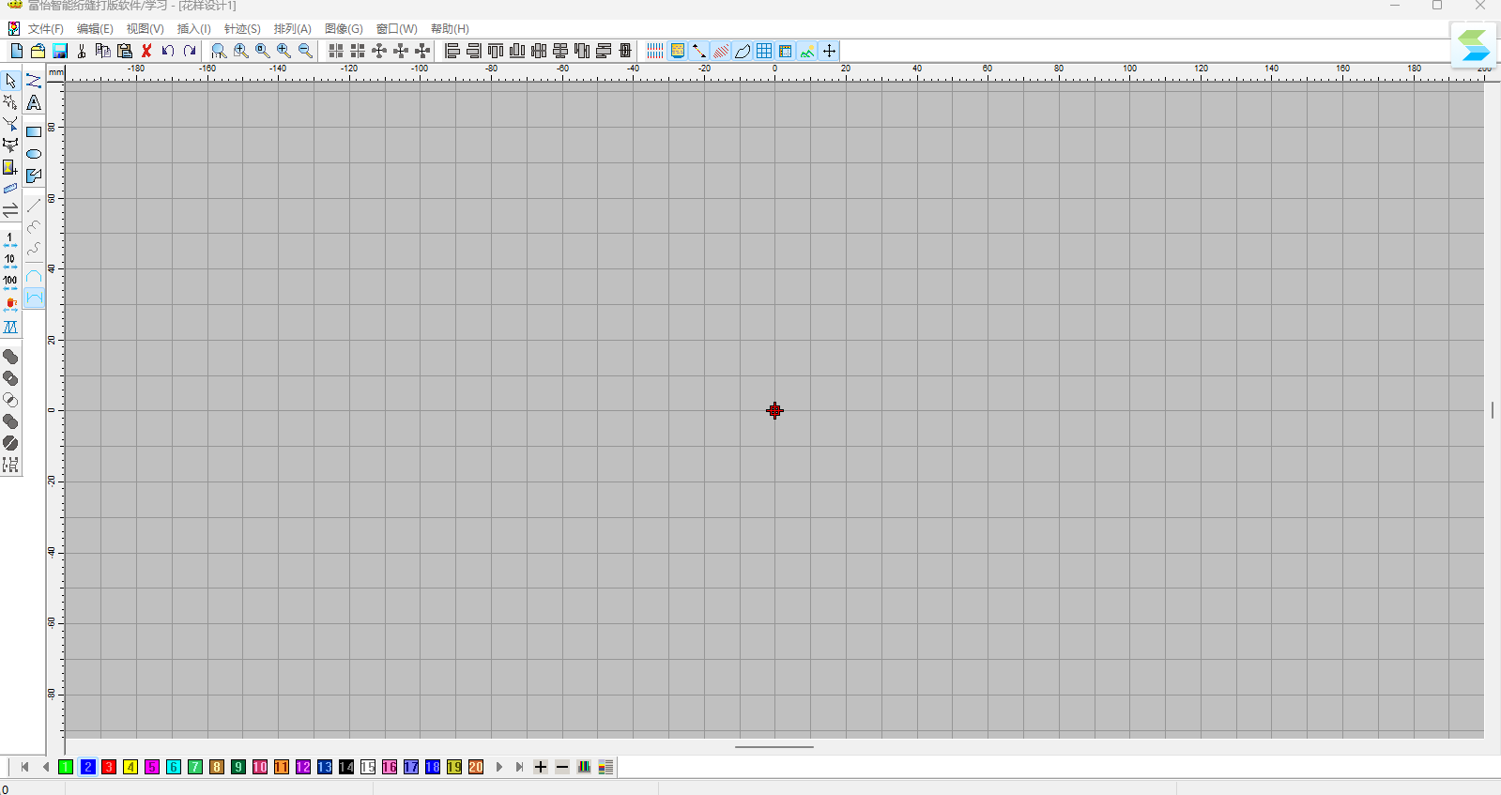Choose the highlighted curve segment tool
Image resolution: width=1501 pixels, height=795 pixels.
point(34,298)
